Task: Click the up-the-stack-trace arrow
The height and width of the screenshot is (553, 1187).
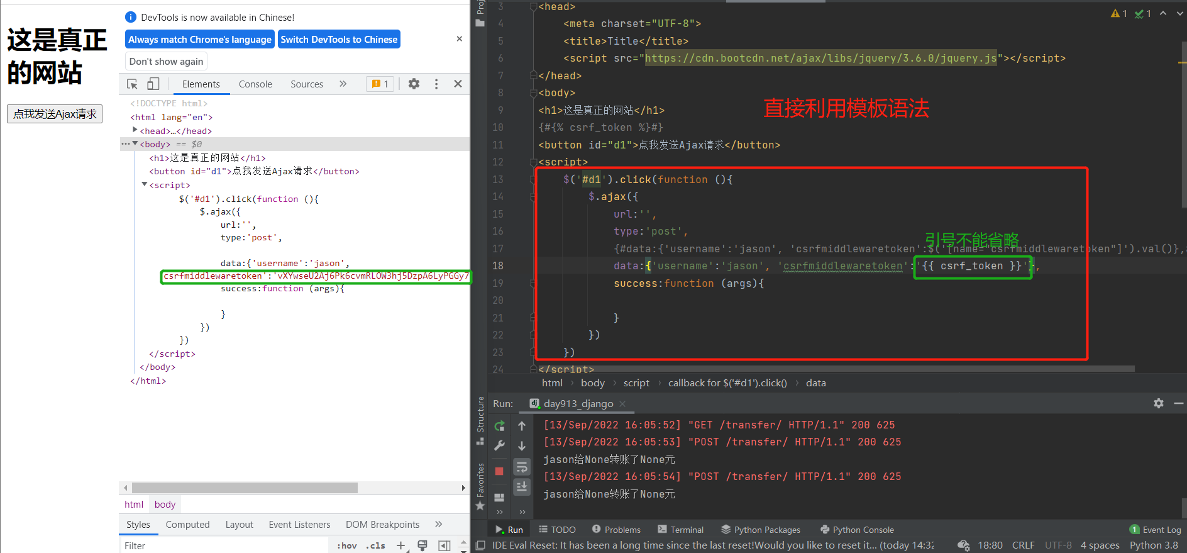Action: pos(522,426)
